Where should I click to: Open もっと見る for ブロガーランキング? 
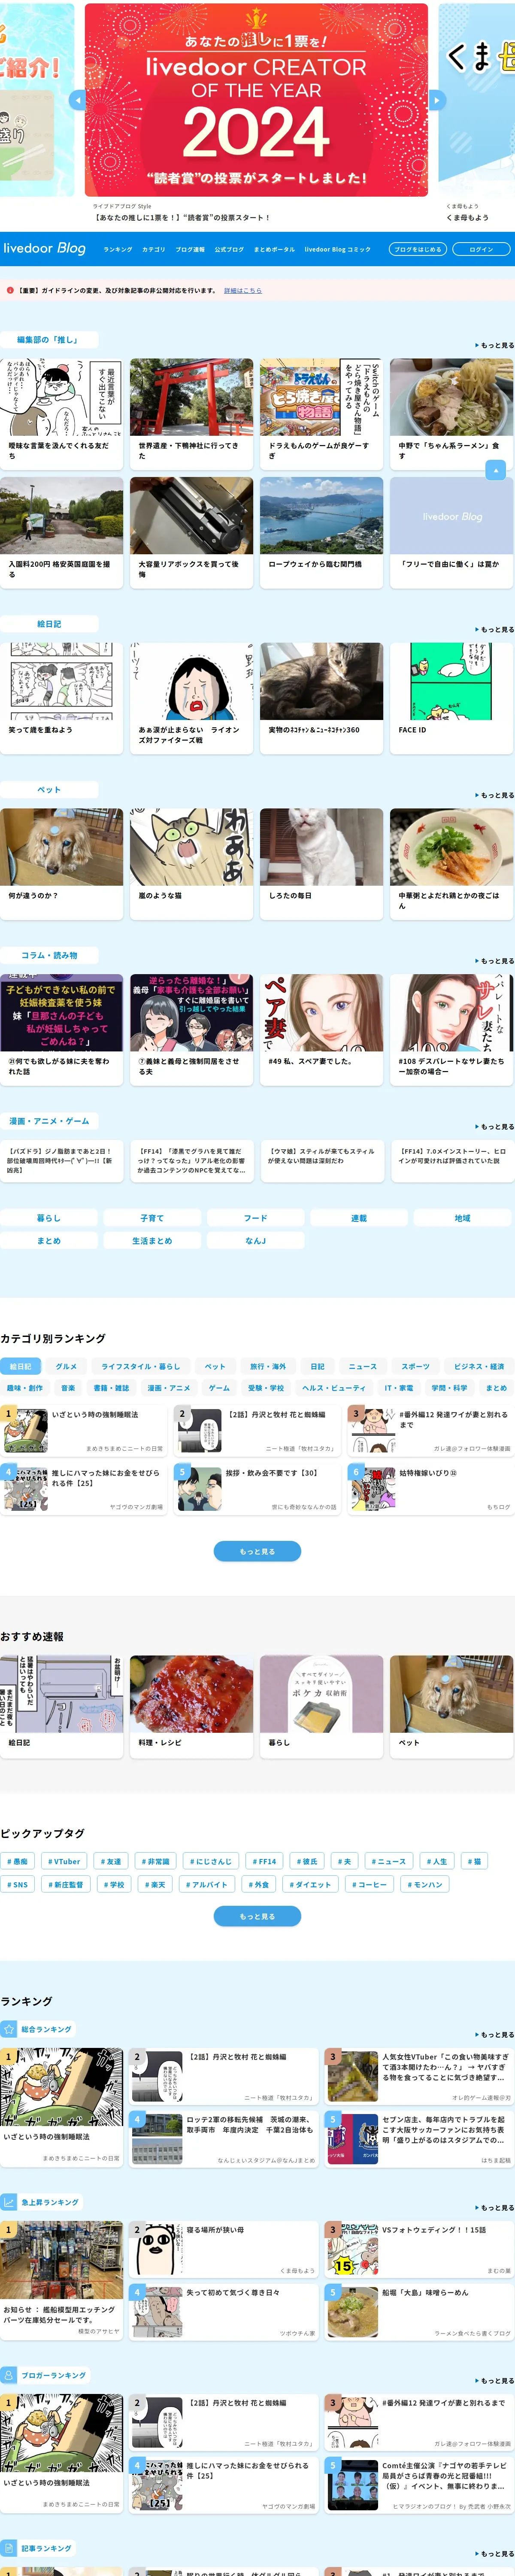(495, 2381)
